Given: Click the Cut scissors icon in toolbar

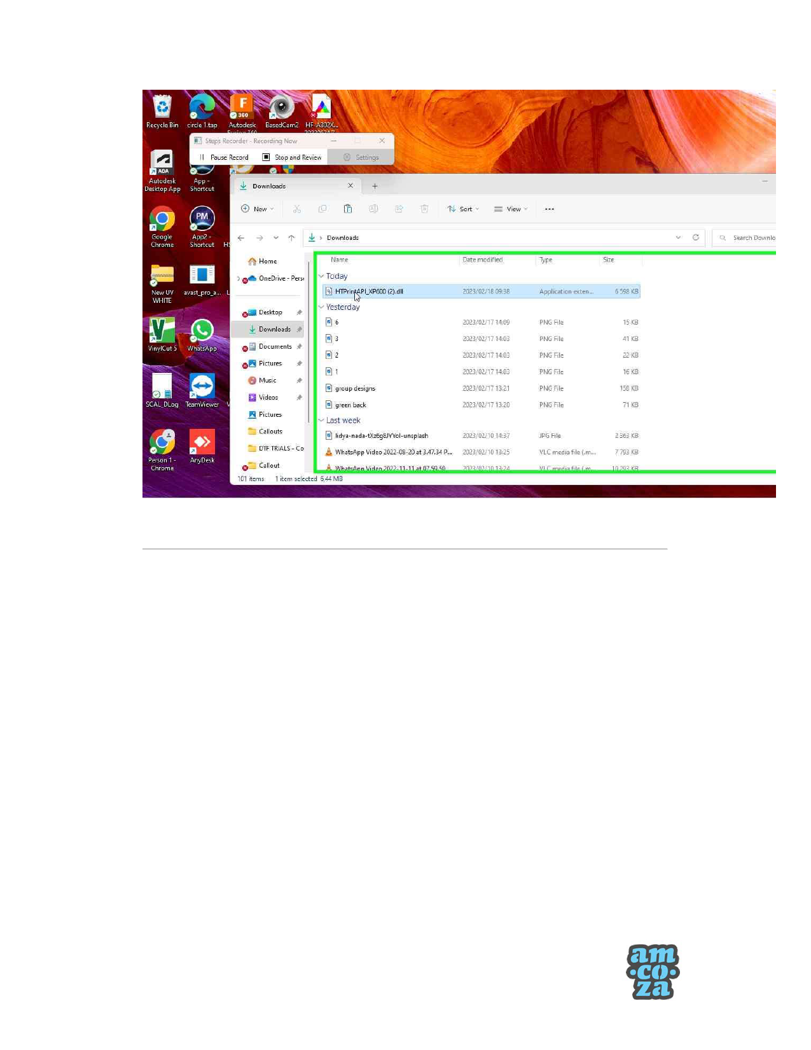Looking at the screenshot, I should click(x=297, y=209).
